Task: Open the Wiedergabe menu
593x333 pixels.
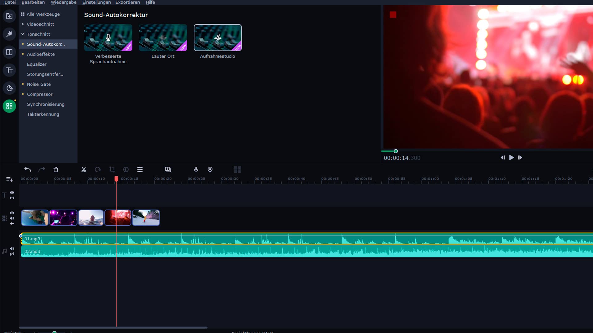Action: [63, 2]
